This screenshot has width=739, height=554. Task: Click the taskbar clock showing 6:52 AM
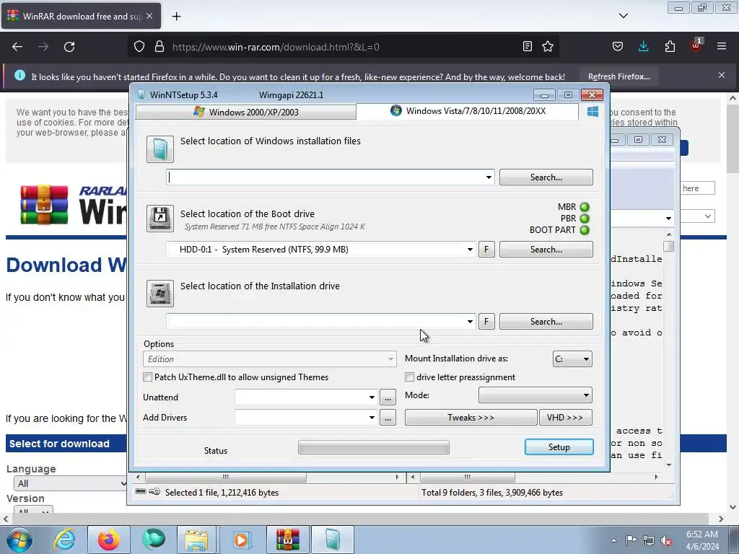702,540
